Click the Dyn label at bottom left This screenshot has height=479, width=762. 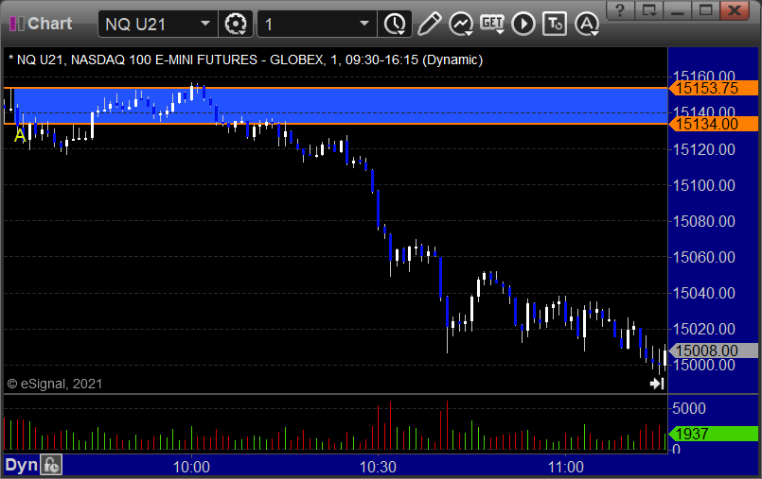[x=21, y=465]
